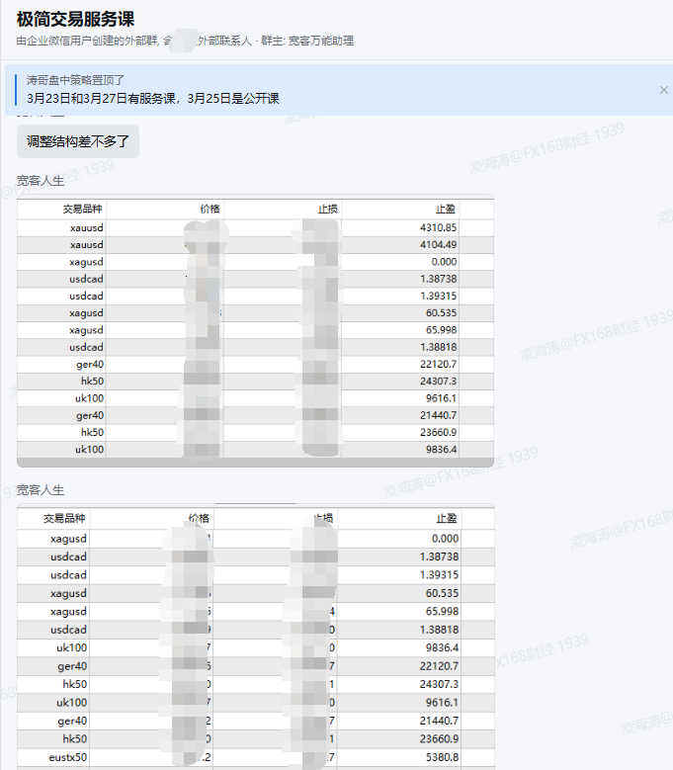Select the eustx50 row in lower table
Viewport: 673px width, 770px height.
coord(68,757)
